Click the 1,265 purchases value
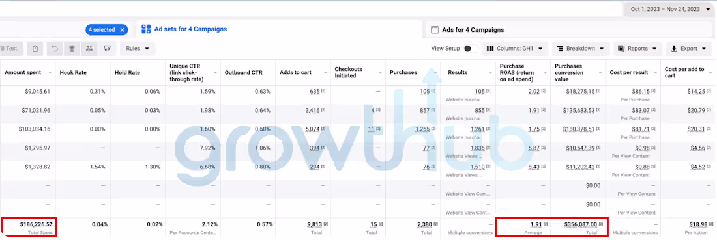Screen dimensions: 717x240 coord(422,129)
